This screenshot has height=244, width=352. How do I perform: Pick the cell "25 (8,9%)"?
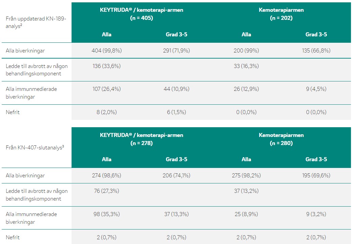[x=246, y=214]
